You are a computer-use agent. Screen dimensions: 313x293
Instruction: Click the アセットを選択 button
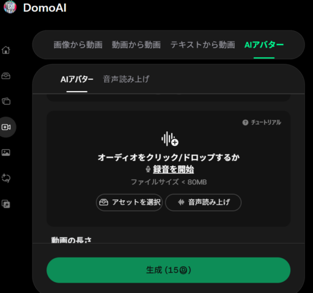click(x=129, y=202)
